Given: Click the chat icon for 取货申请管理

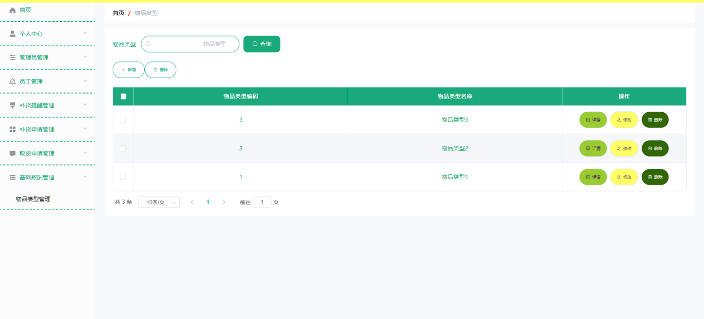Looking at the screenshot, I should click(13, 154).
